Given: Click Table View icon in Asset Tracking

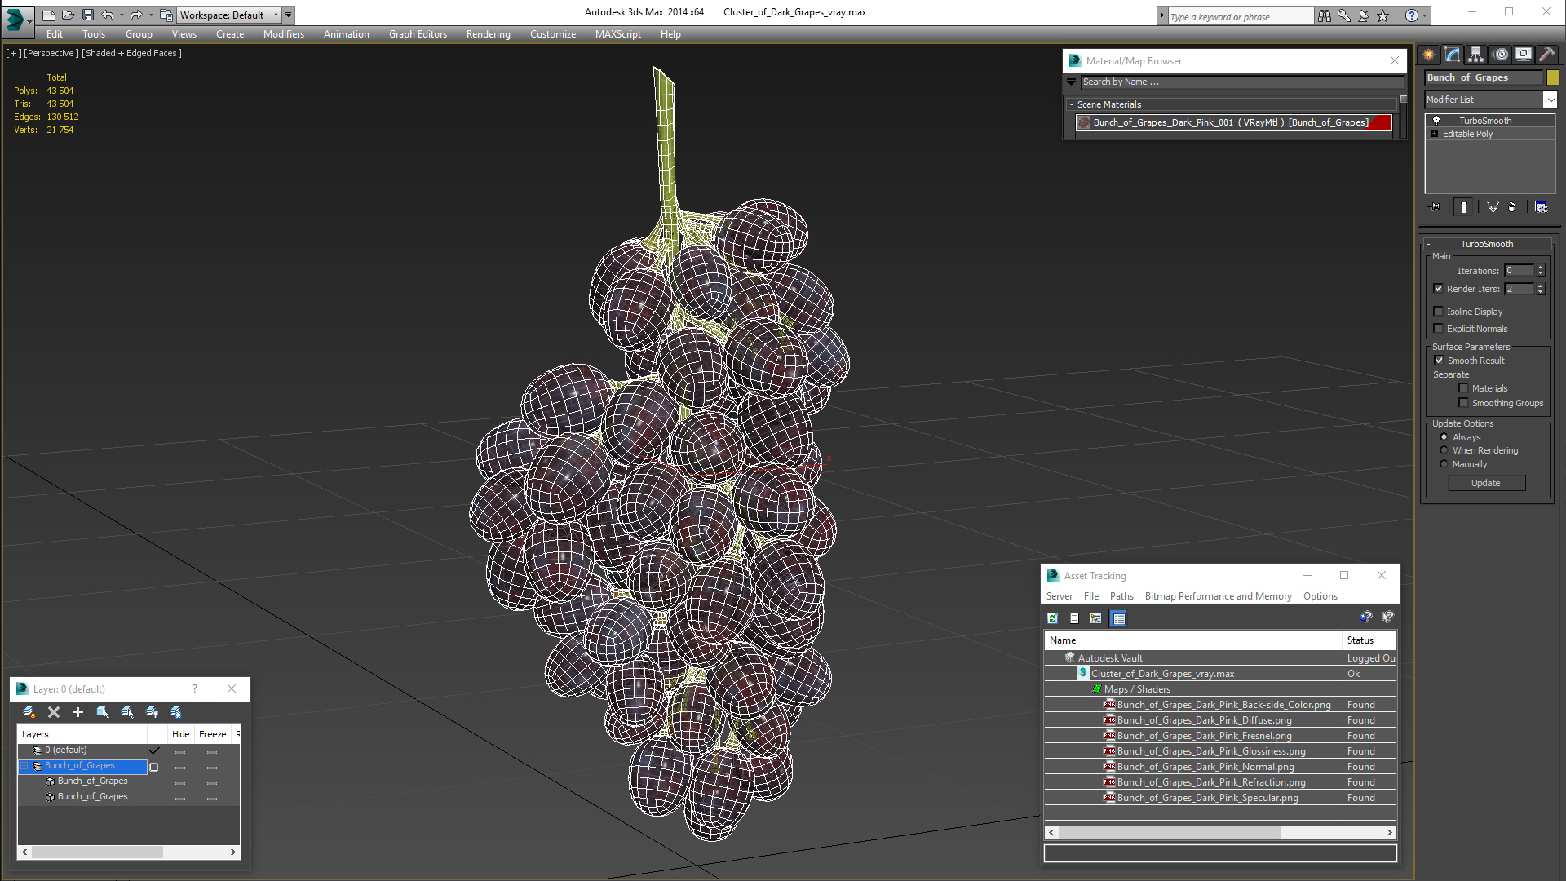Looking at the screenshot, I should (x=1119, y=618).
